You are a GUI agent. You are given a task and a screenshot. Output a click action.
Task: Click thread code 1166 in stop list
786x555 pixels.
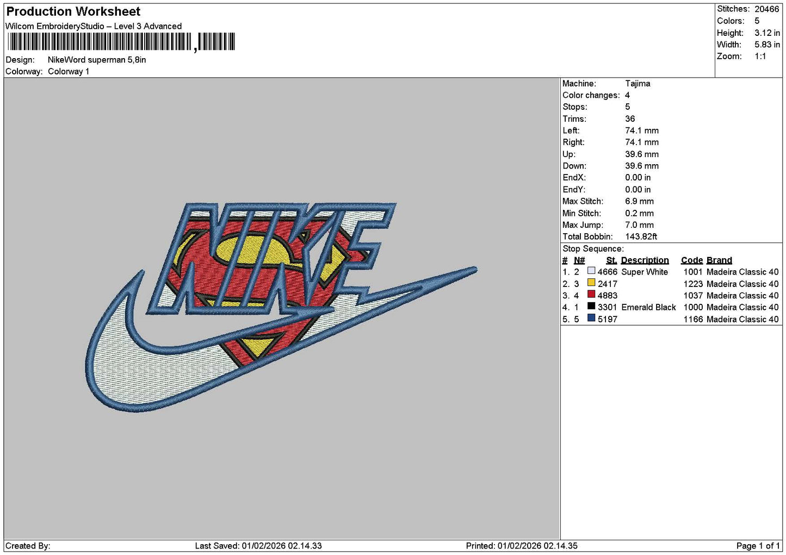[x=693, y=320]
